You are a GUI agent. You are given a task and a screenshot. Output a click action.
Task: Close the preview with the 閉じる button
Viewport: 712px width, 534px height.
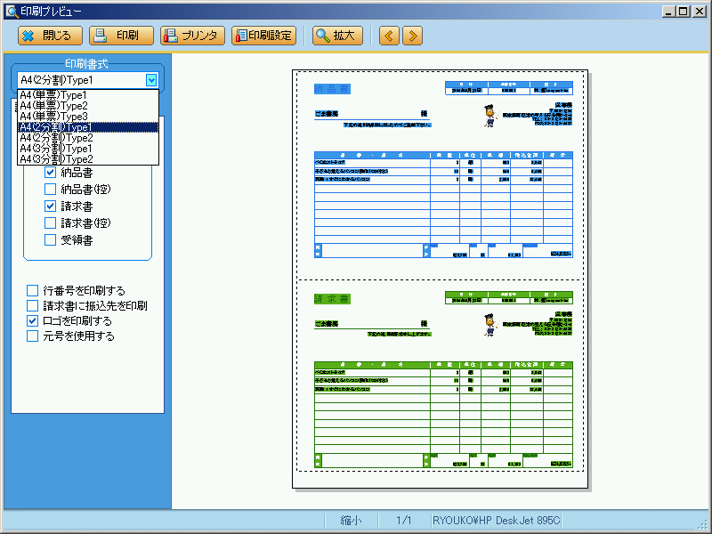click(50, 36)
